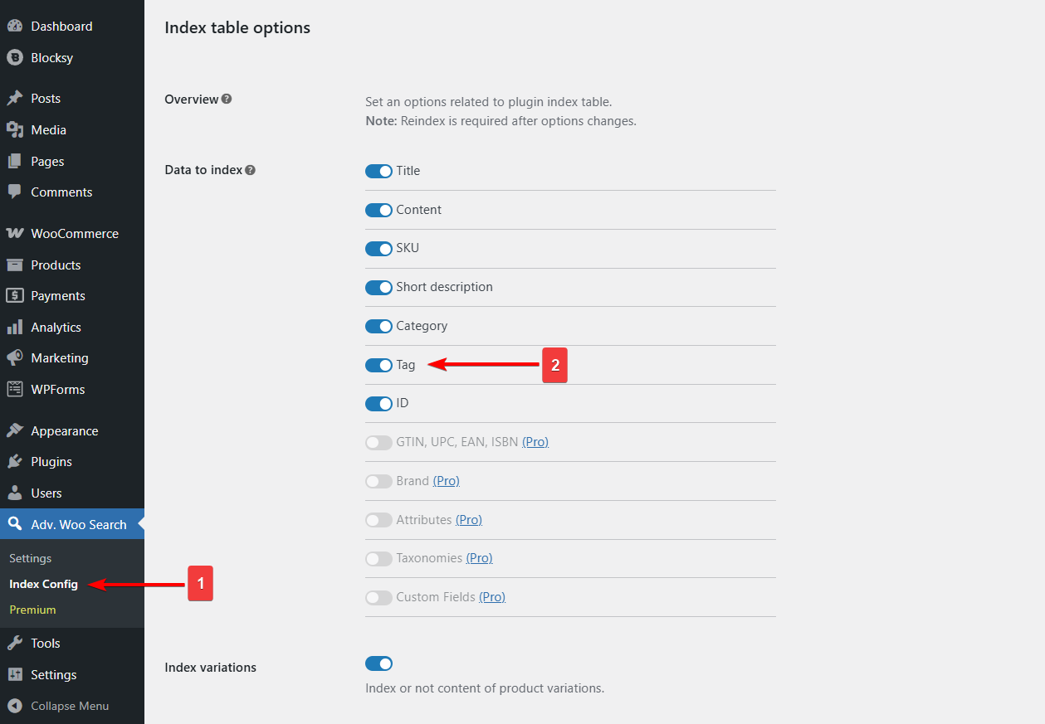This screenshot has width=1045, height=724.
Task: Toggle Short description indexing off
Action: coord(378,288)
